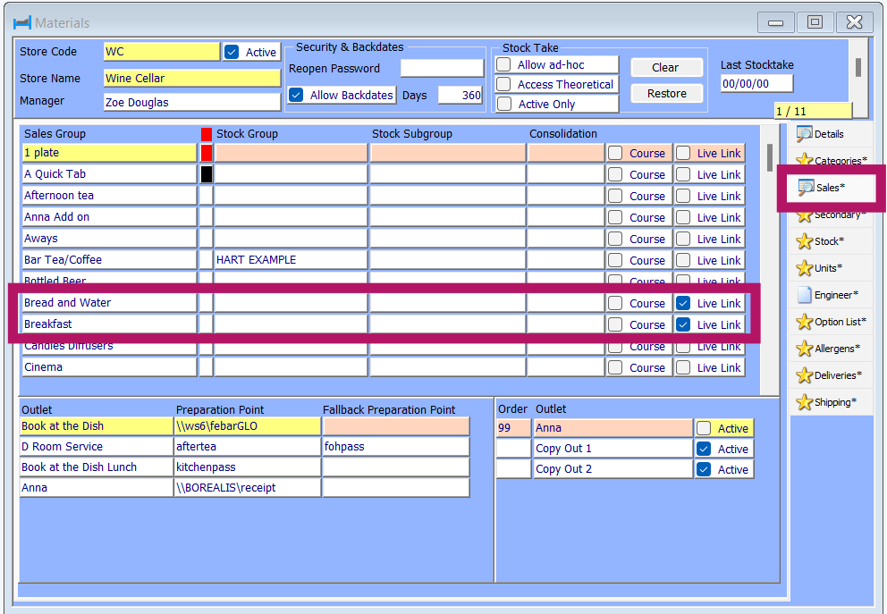This screenshot has height=614, width=887.
Task: Disable Allow Backdates checkbox
Action: [x=296, y=95]
